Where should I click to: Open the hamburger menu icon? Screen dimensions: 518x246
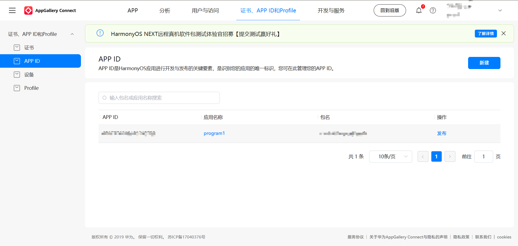[12, 11]
